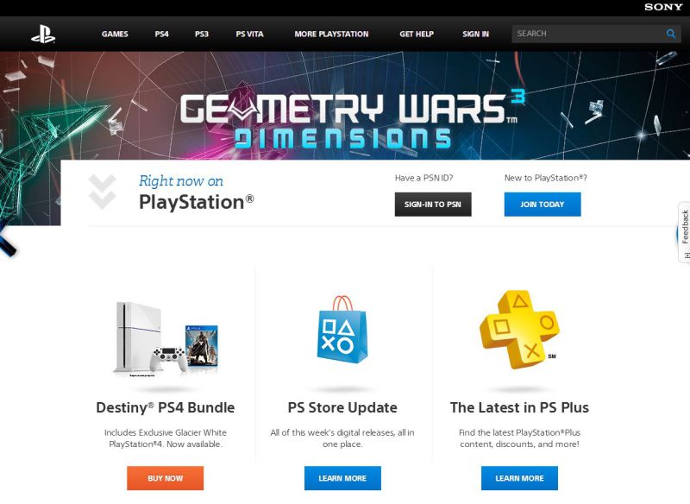The image size is (690, 504).
Task: Open the Get Help menu
Action: [x=417, y=34]
